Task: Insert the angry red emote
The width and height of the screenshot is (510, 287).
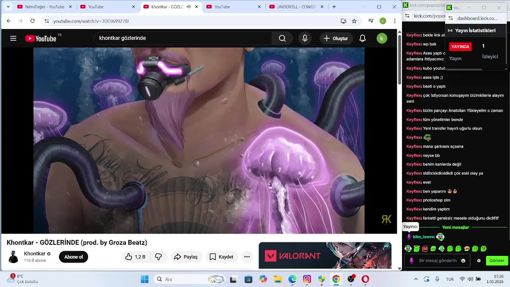Action: click(x=425, y=249)
